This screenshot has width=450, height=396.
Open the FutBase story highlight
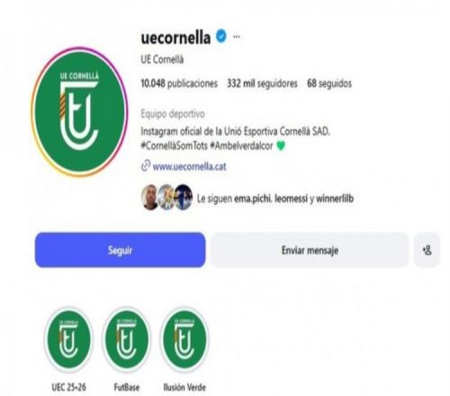[x=127, y=339]
